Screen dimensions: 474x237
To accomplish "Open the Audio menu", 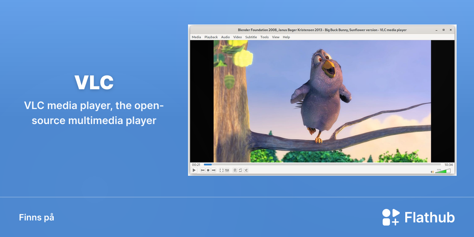I will coord(226,37).
